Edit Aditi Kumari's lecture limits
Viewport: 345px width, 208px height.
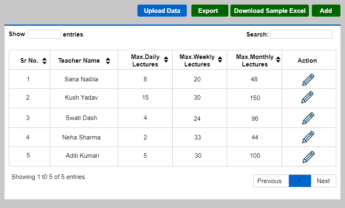pyautogui.click(x=308, y=157)
